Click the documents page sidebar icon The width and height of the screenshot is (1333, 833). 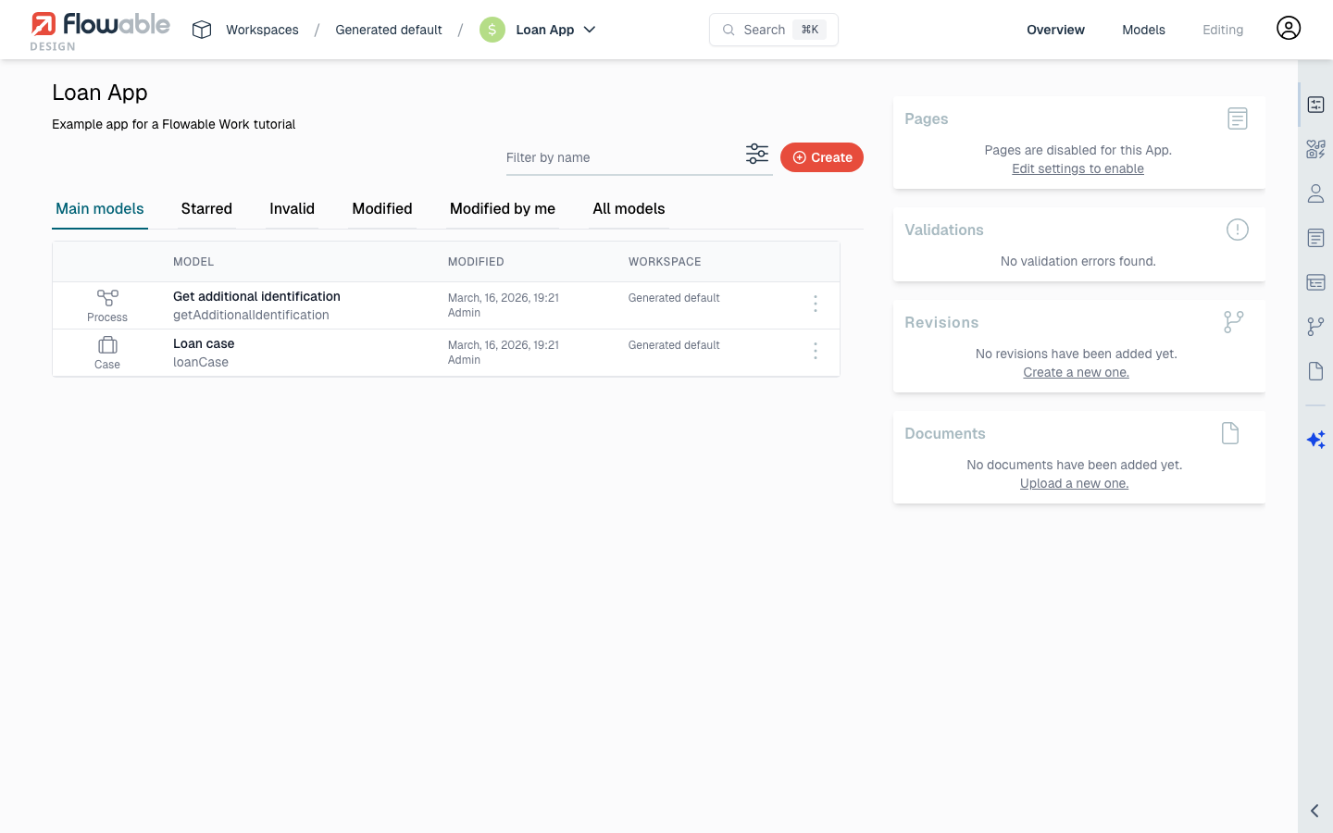(1315, 370)
